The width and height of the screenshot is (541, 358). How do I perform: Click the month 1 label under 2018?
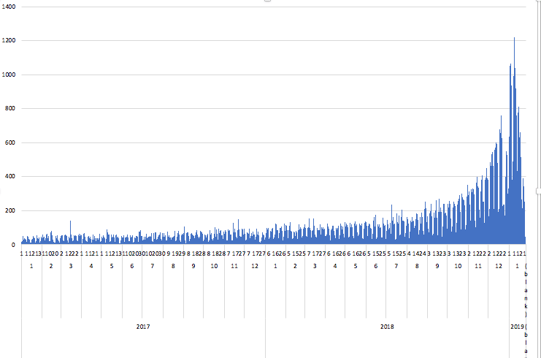click(275, 267)
